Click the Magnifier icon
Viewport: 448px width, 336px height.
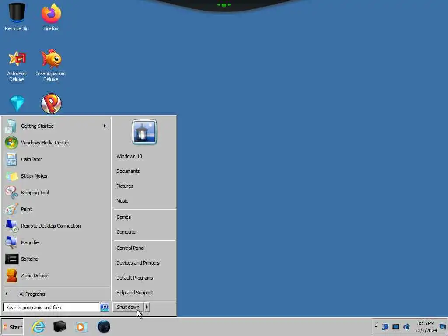tap(11, 242)
